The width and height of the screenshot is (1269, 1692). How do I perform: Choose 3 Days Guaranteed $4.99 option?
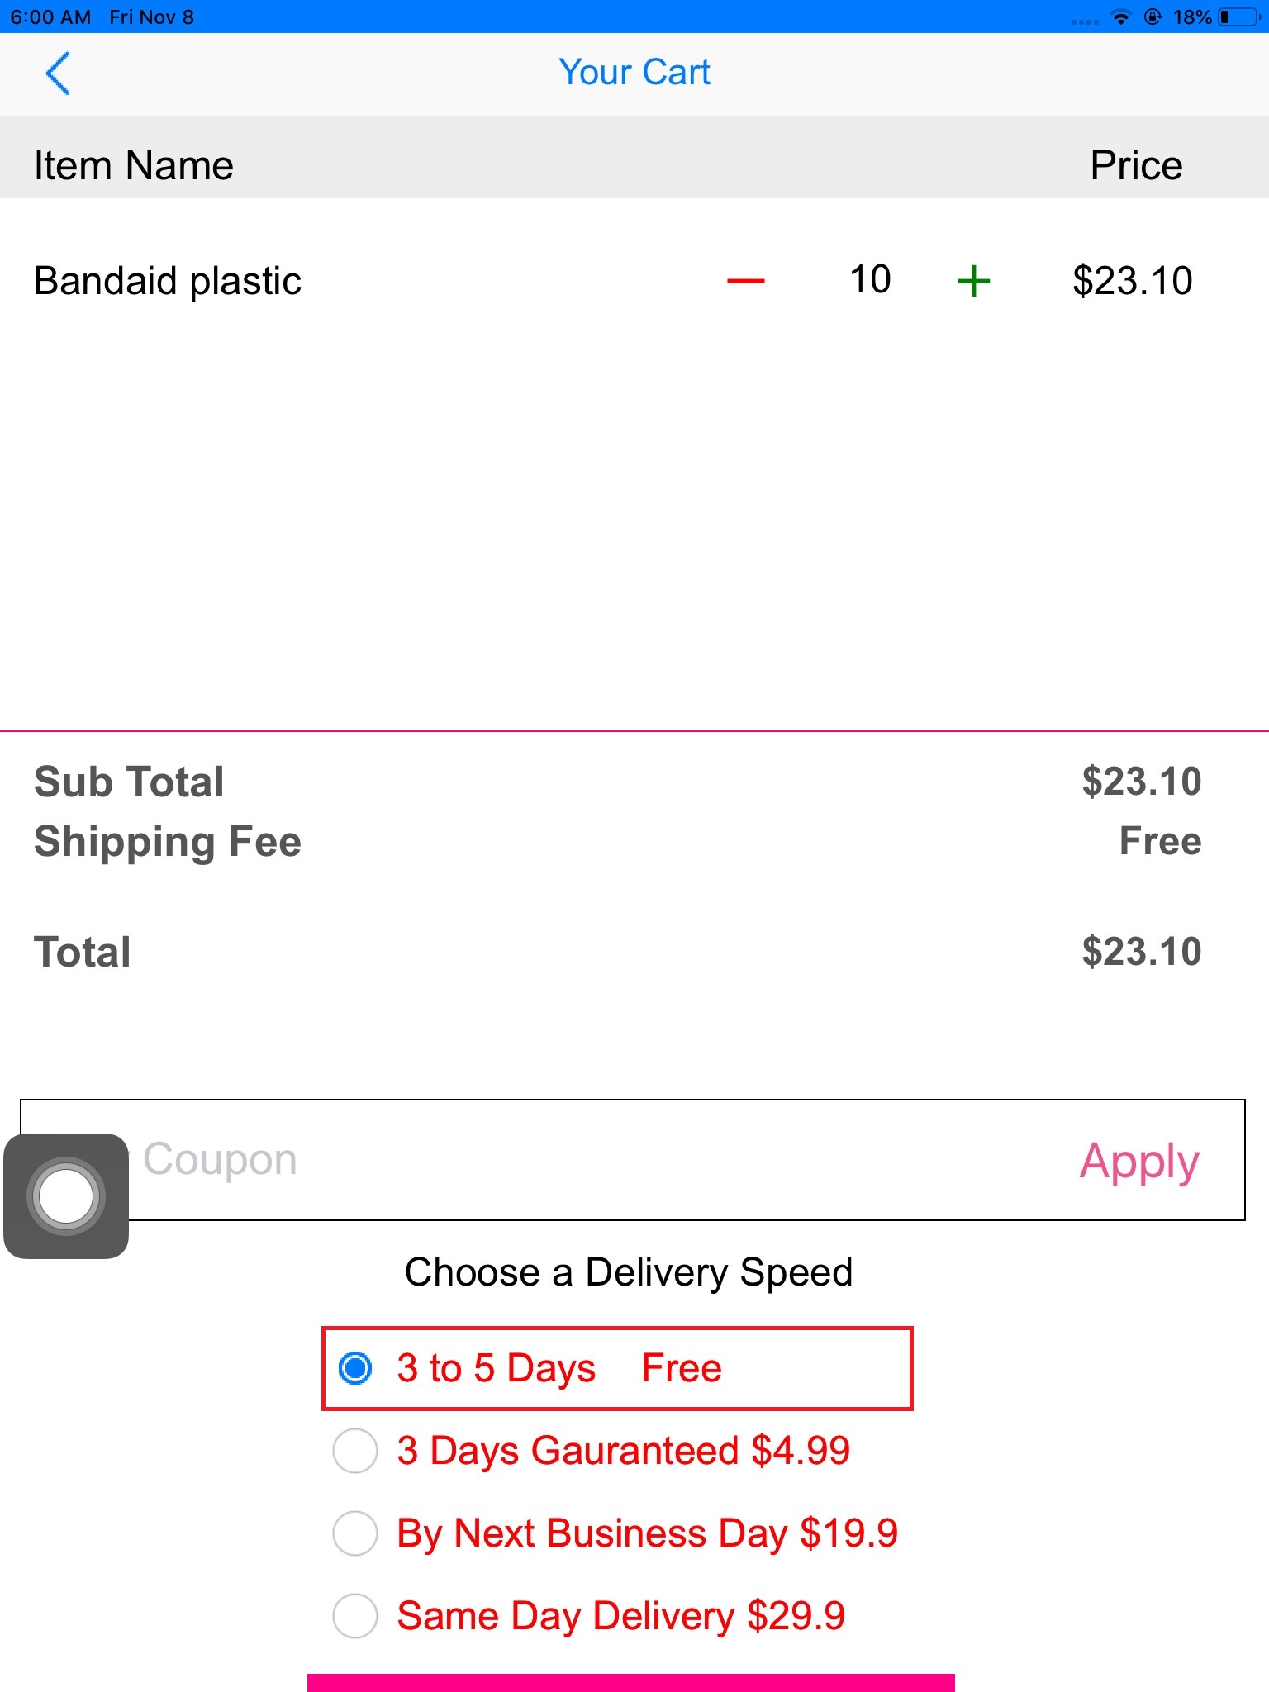coord(356,1451)
